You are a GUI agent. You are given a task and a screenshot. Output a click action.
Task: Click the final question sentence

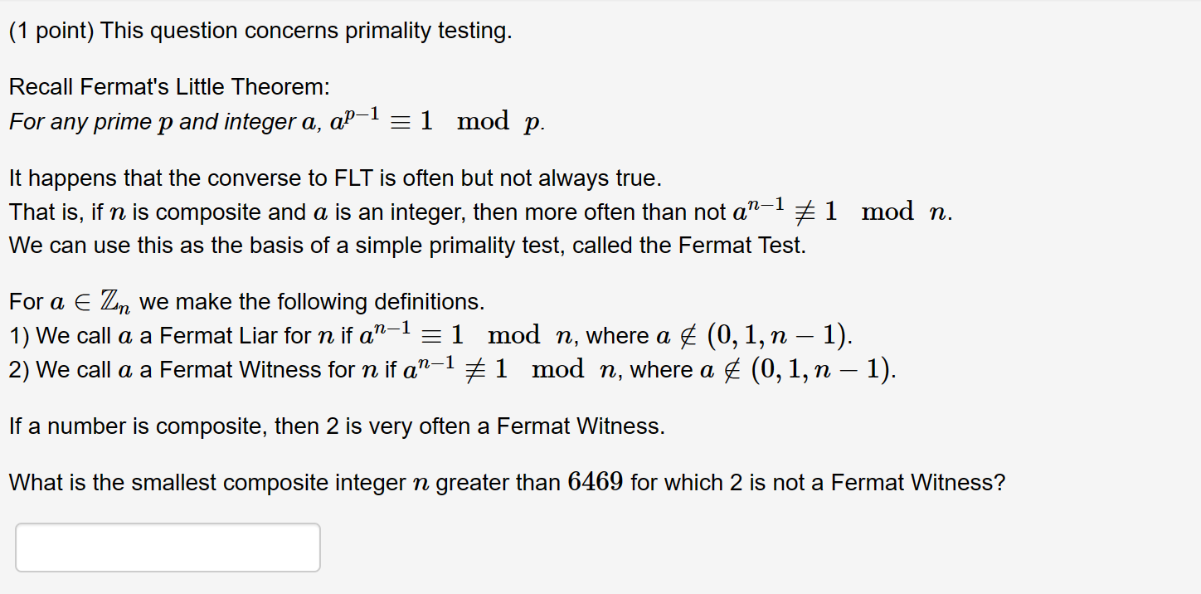coord(506,482)
